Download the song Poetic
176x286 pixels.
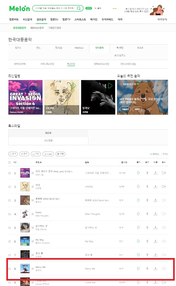click(155, 214)
